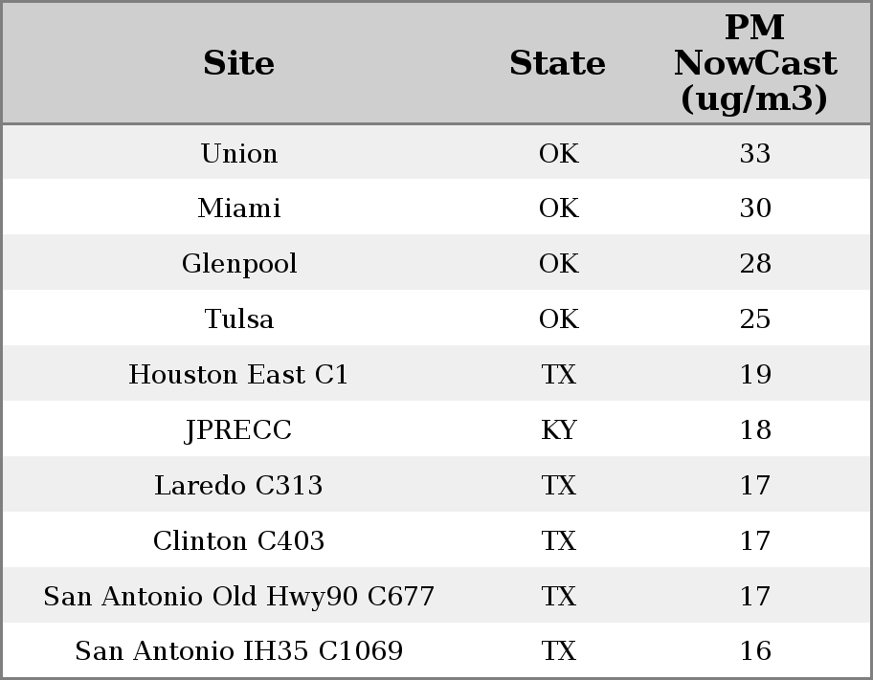Click the PM value 16
Screen dimensions: 873x680
coord(755,651)
